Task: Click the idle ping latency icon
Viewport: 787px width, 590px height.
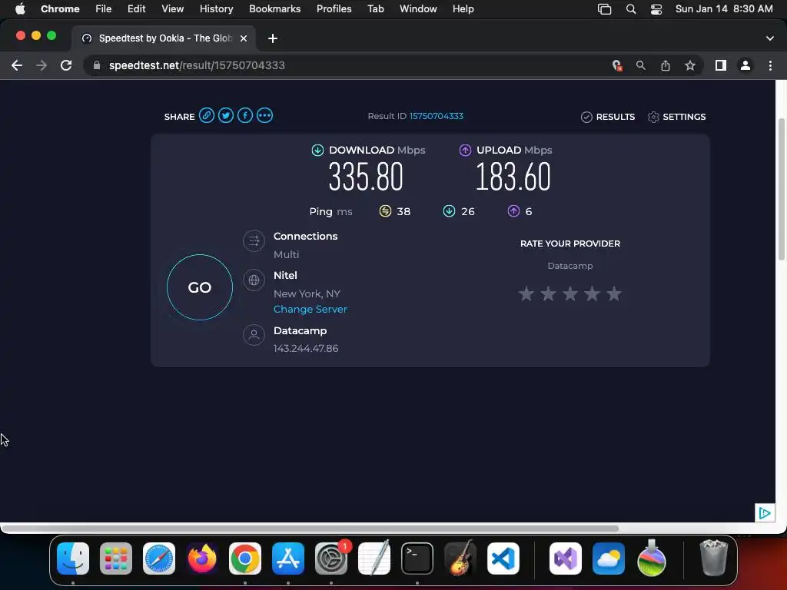Action: coord(385,211)
